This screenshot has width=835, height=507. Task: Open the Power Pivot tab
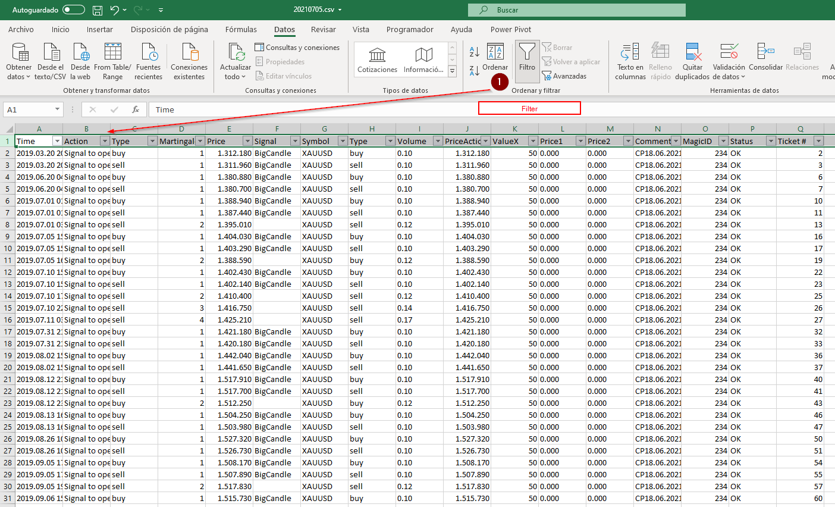click(x=511, y=29)
